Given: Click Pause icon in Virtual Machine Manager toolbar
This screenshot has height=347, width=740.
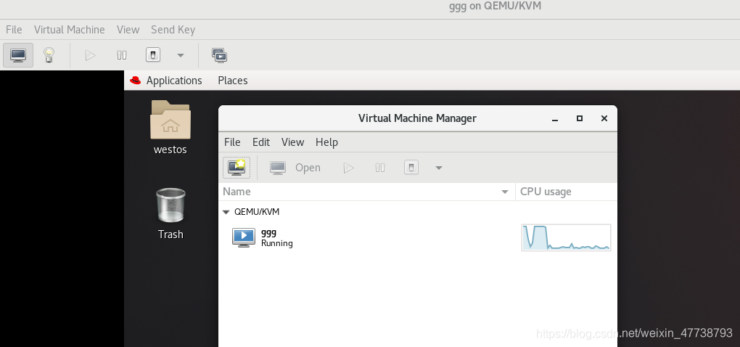Looking at the screenshot, I should pyautogui.click(x=380, y=168).
